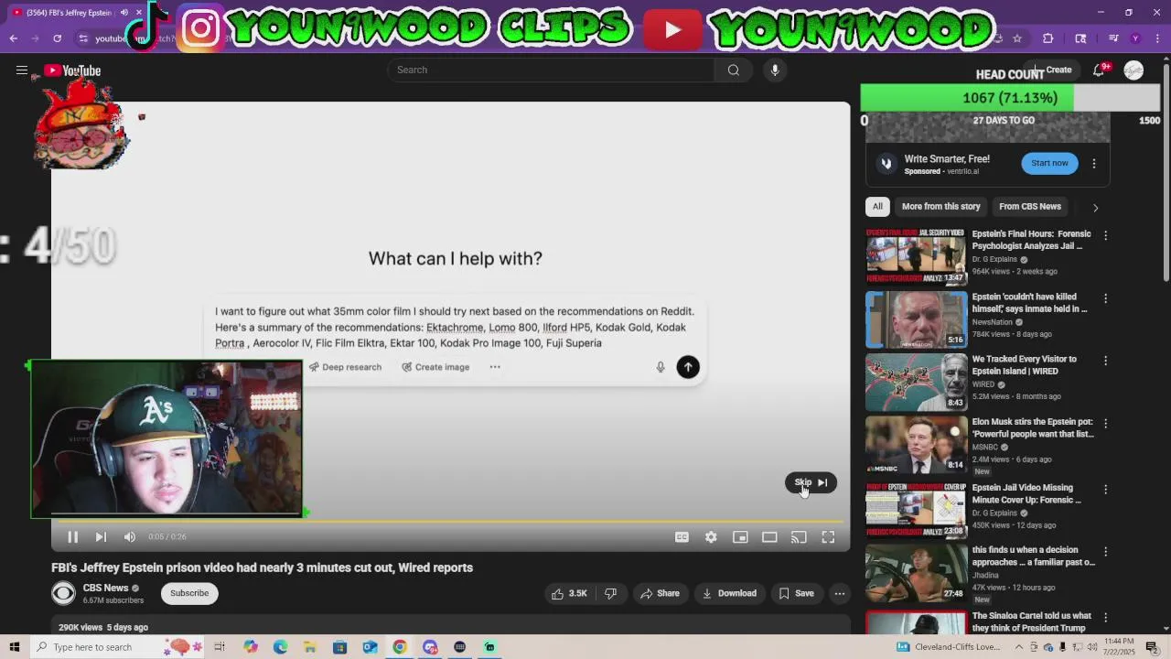Image resolution: width=1171 pixels, height=659 pixels.
Task: Open Windows Start menu
Action: [x=14, y=647]
